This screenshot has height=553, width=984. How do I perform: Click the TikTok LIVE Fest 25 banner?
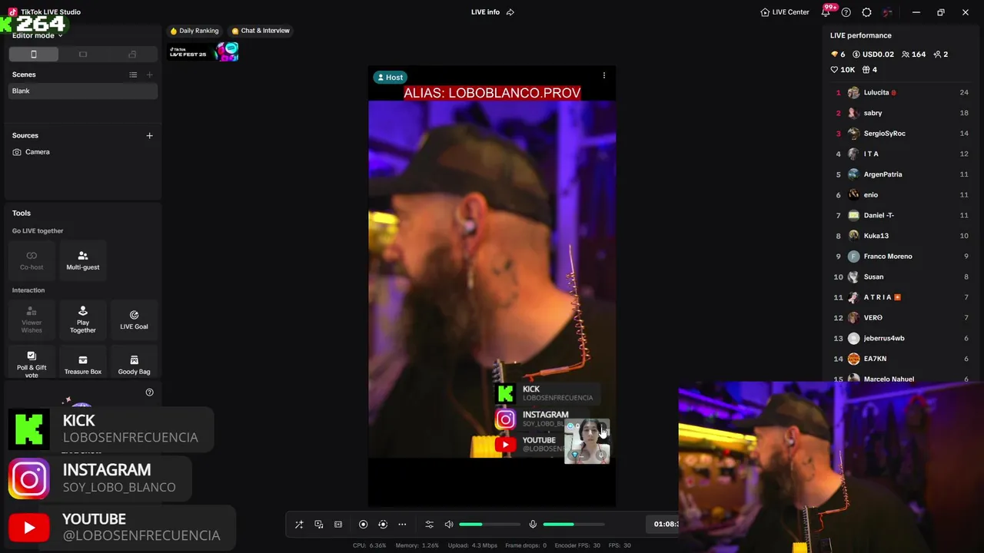point(204,52)
